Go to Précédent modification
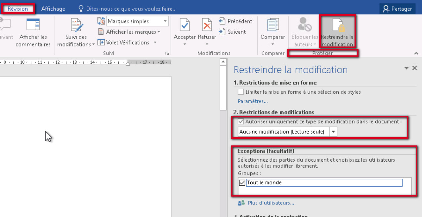 pos(236,21)
